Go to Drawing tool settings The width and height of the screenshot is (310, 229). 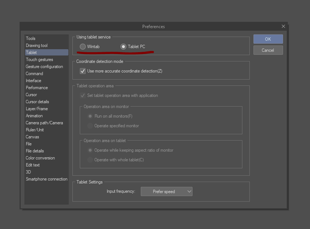coord(37,46)
